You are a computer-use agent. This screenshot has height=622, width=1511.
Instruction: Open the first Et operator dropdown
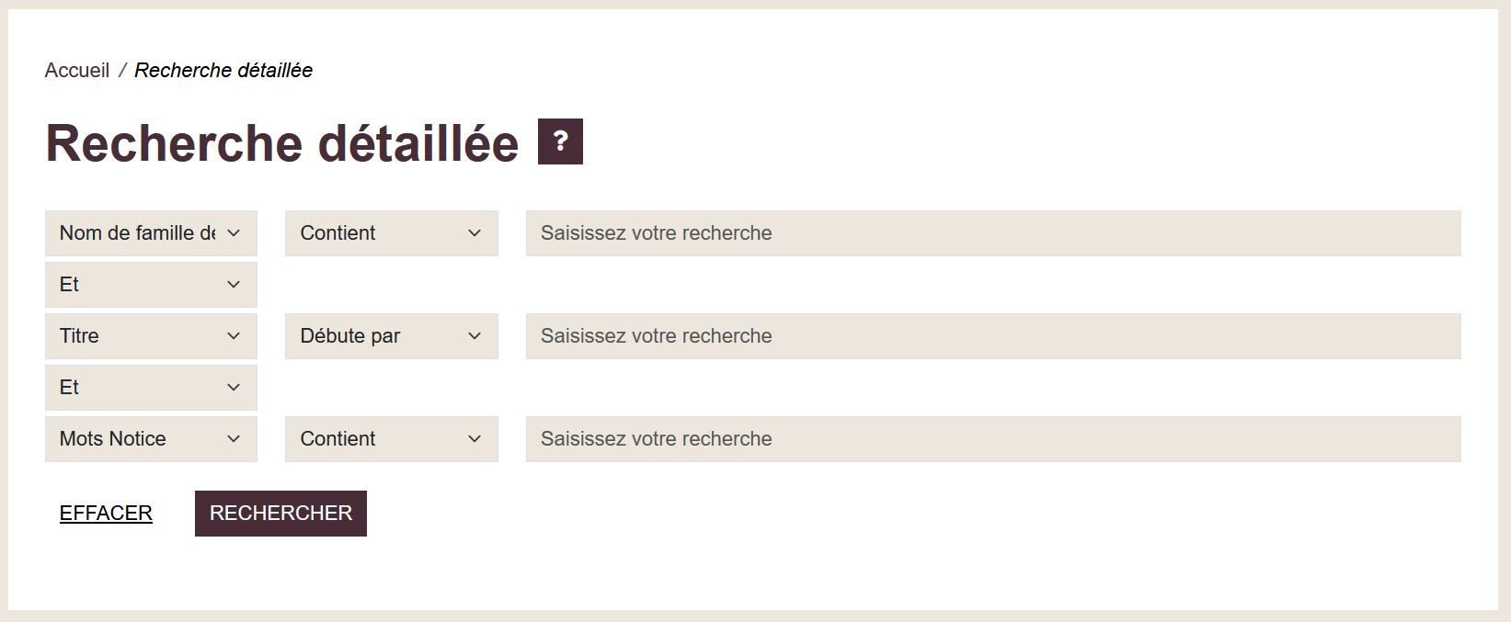pyautogui.click(x=151, y=285)
